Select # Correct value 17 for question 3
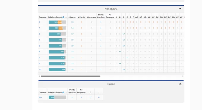This screenshot has width=202, height=110. (72, 34)
